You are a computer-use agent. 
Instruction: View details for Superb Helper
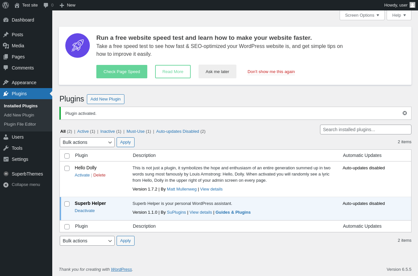pyautogui.click(x=201, y=212)
